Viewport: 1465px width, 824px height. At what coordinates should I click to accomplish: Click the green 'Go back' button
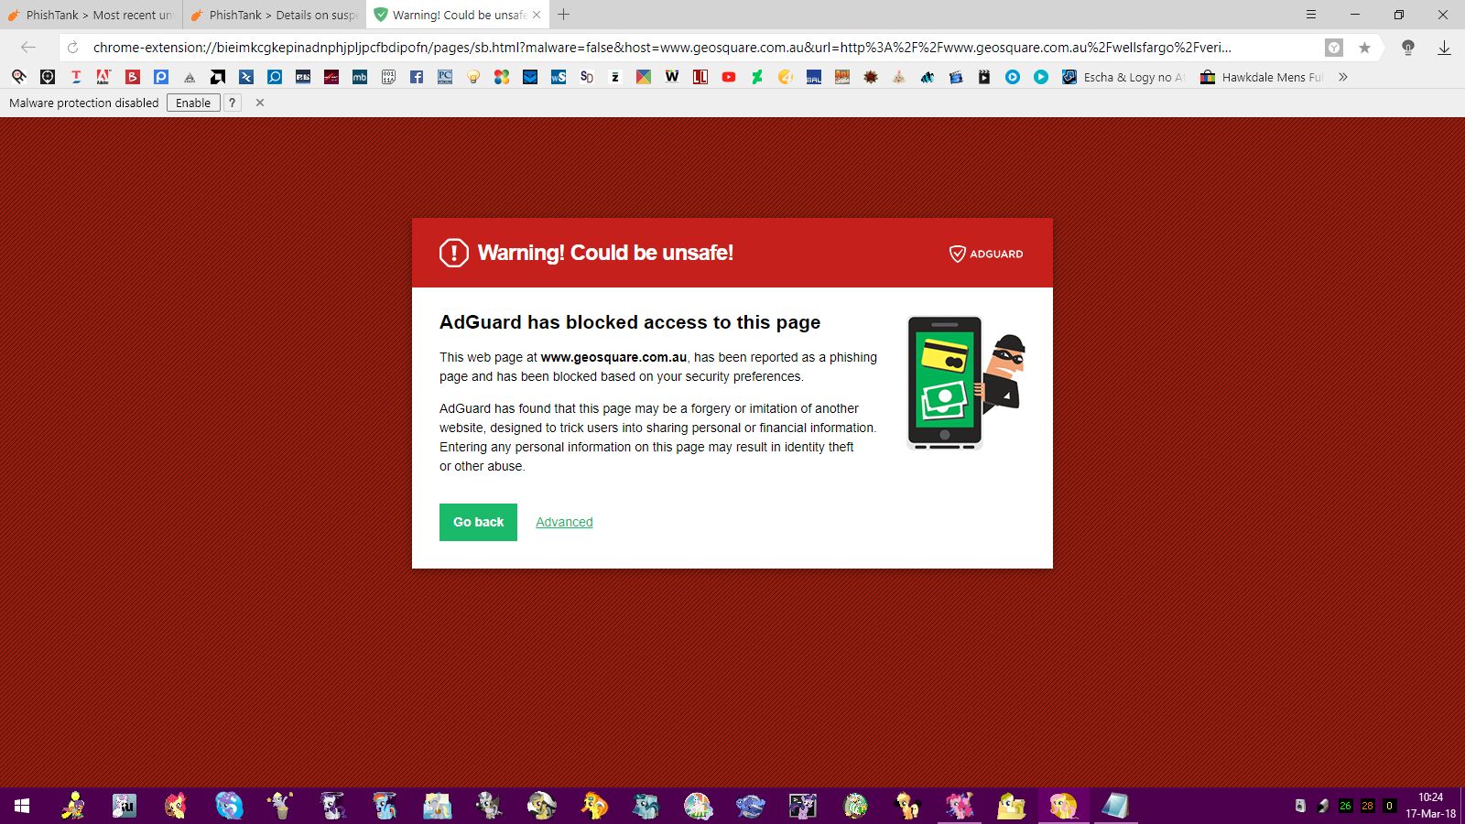coord(478,522)
